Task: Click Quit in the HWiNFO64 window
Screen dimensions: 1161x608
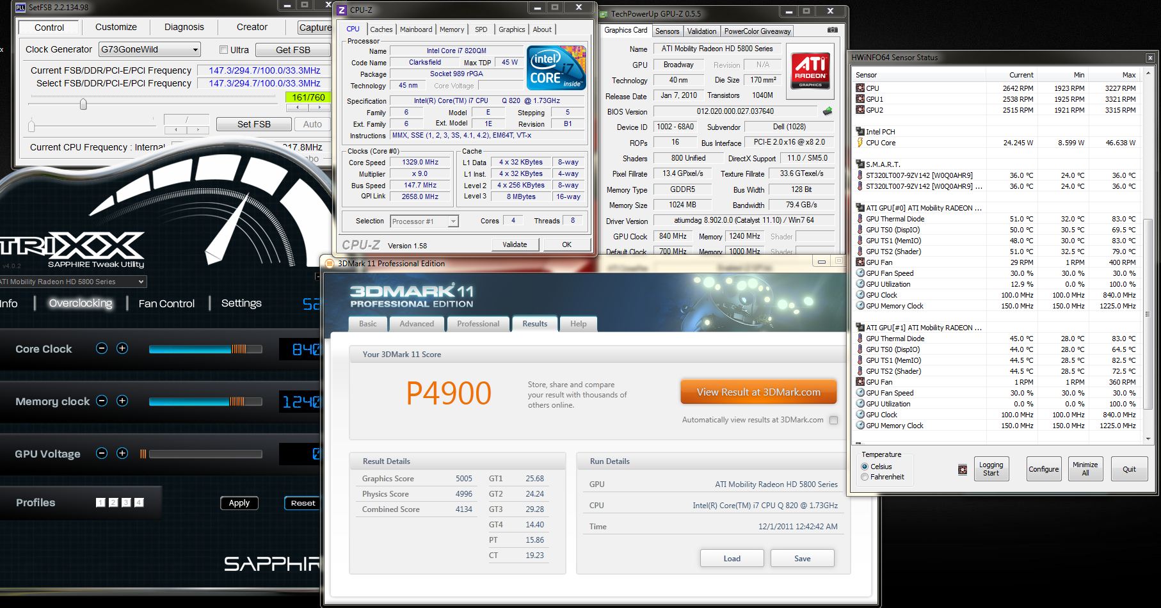Action: 1130,469
